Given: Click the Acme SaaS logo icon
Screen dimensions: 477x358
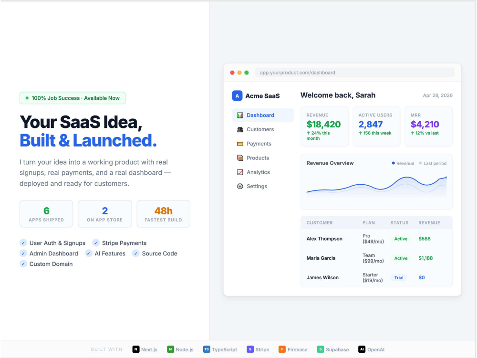Looking at the screenshot, I should [237, 95].
